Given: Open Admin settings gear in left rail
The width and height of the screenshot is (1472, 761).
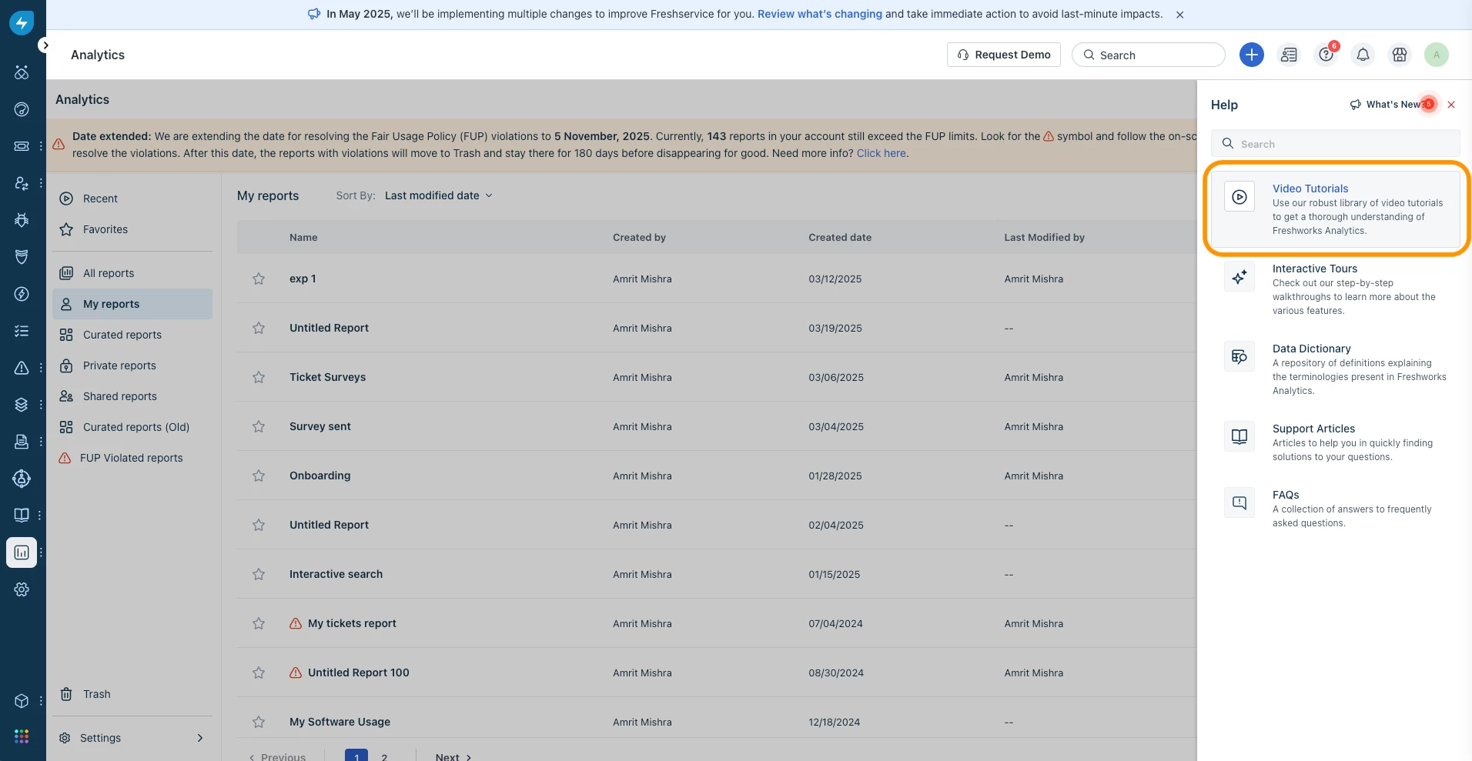Looking at the screenshot, I should click(22, 589).
